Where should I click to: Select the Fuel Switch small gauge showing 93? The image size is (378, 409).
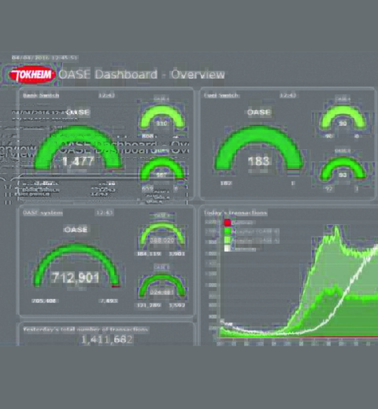pyautogui.click(x=343, y=169)
